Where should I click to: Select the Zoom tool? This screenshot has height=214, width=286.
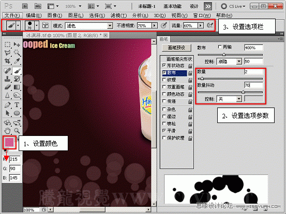click(x=17, y=130)
